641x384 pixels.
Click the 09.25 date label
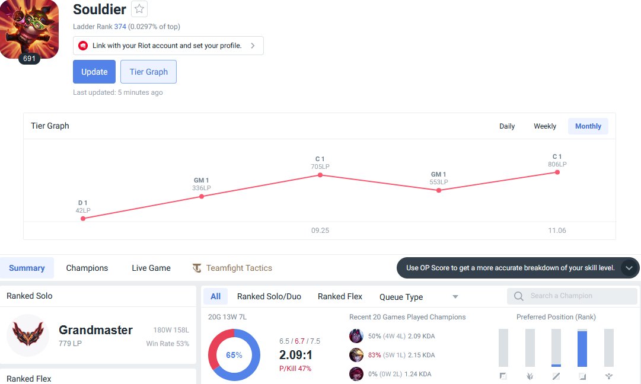(x=320, y=231)
